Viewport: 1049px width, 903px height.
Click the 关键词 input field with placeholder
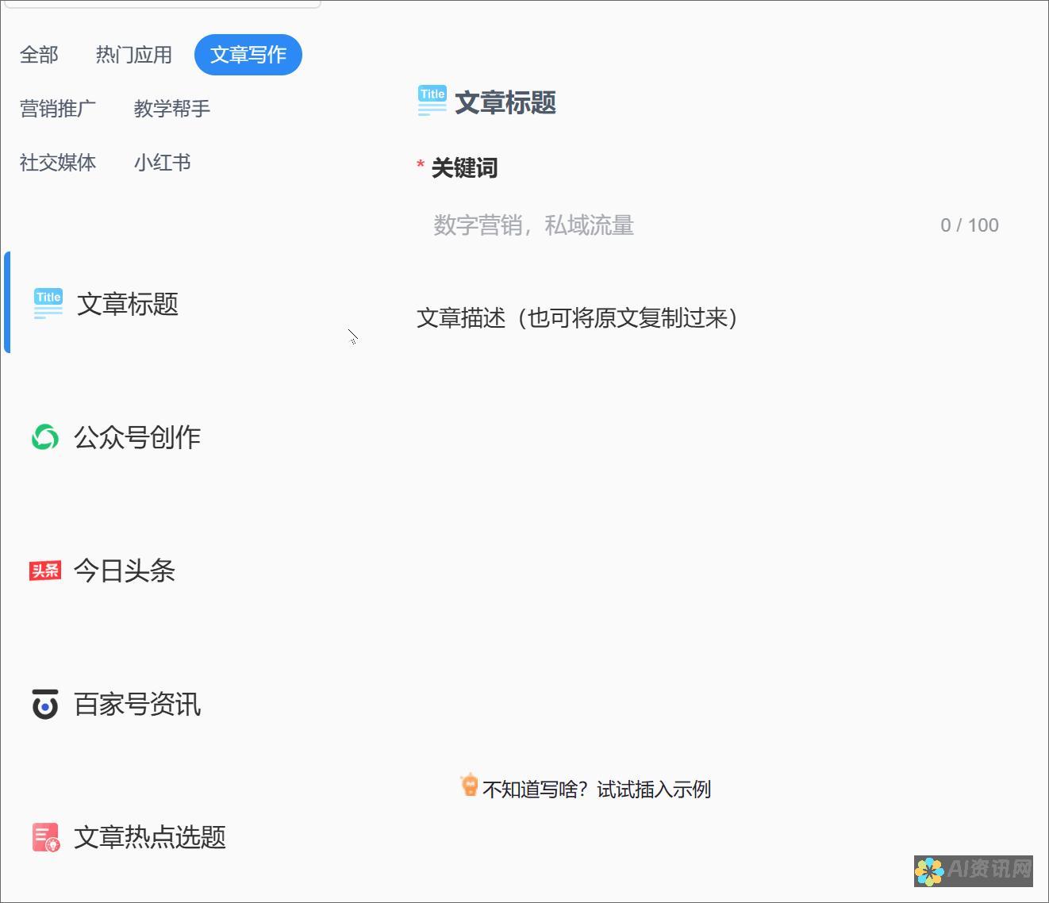point(714,225)
